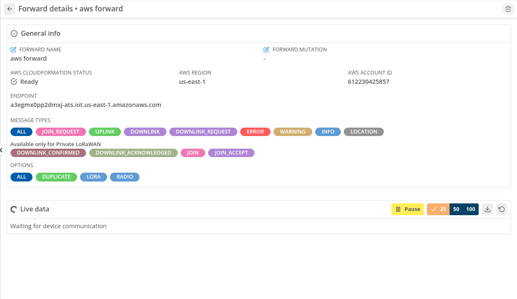Edit the forward name pencil icon
Image resolution: width=517 pixels, height=299 pixels.
(13, 50)
